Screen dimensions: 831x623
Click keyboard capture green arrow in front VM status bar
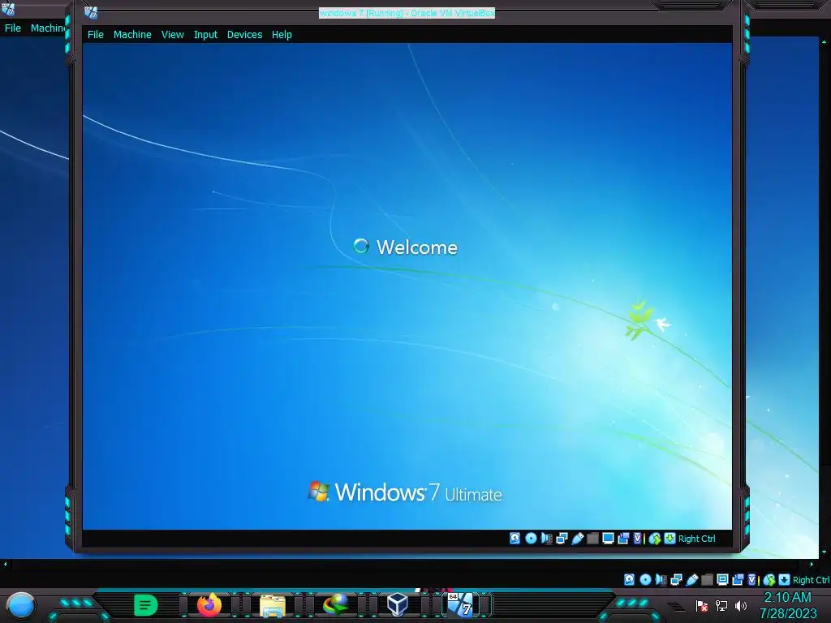coord(670,539)
